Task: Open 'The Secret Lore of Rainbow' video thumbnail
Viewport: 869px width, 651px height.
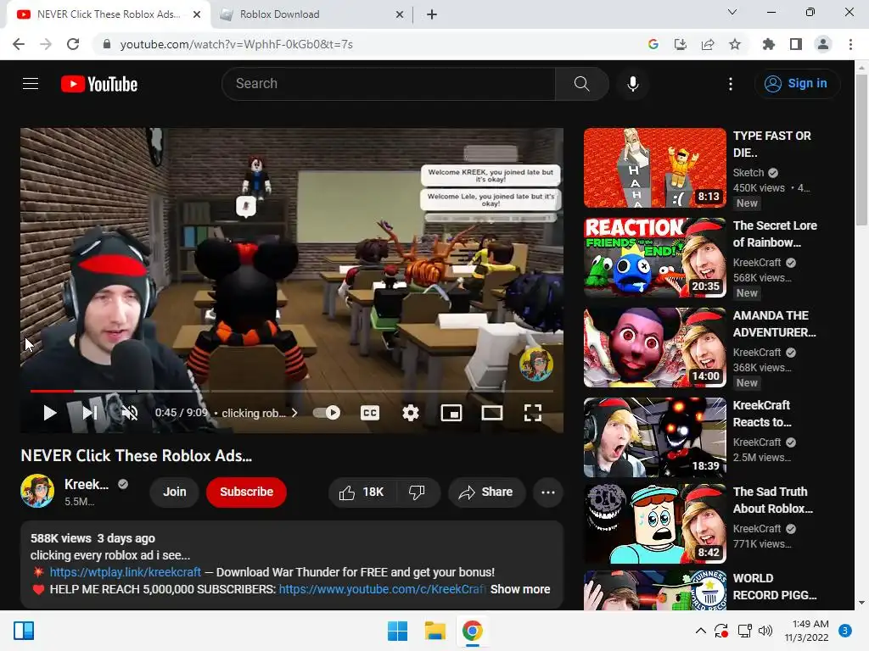Action: 655,258
